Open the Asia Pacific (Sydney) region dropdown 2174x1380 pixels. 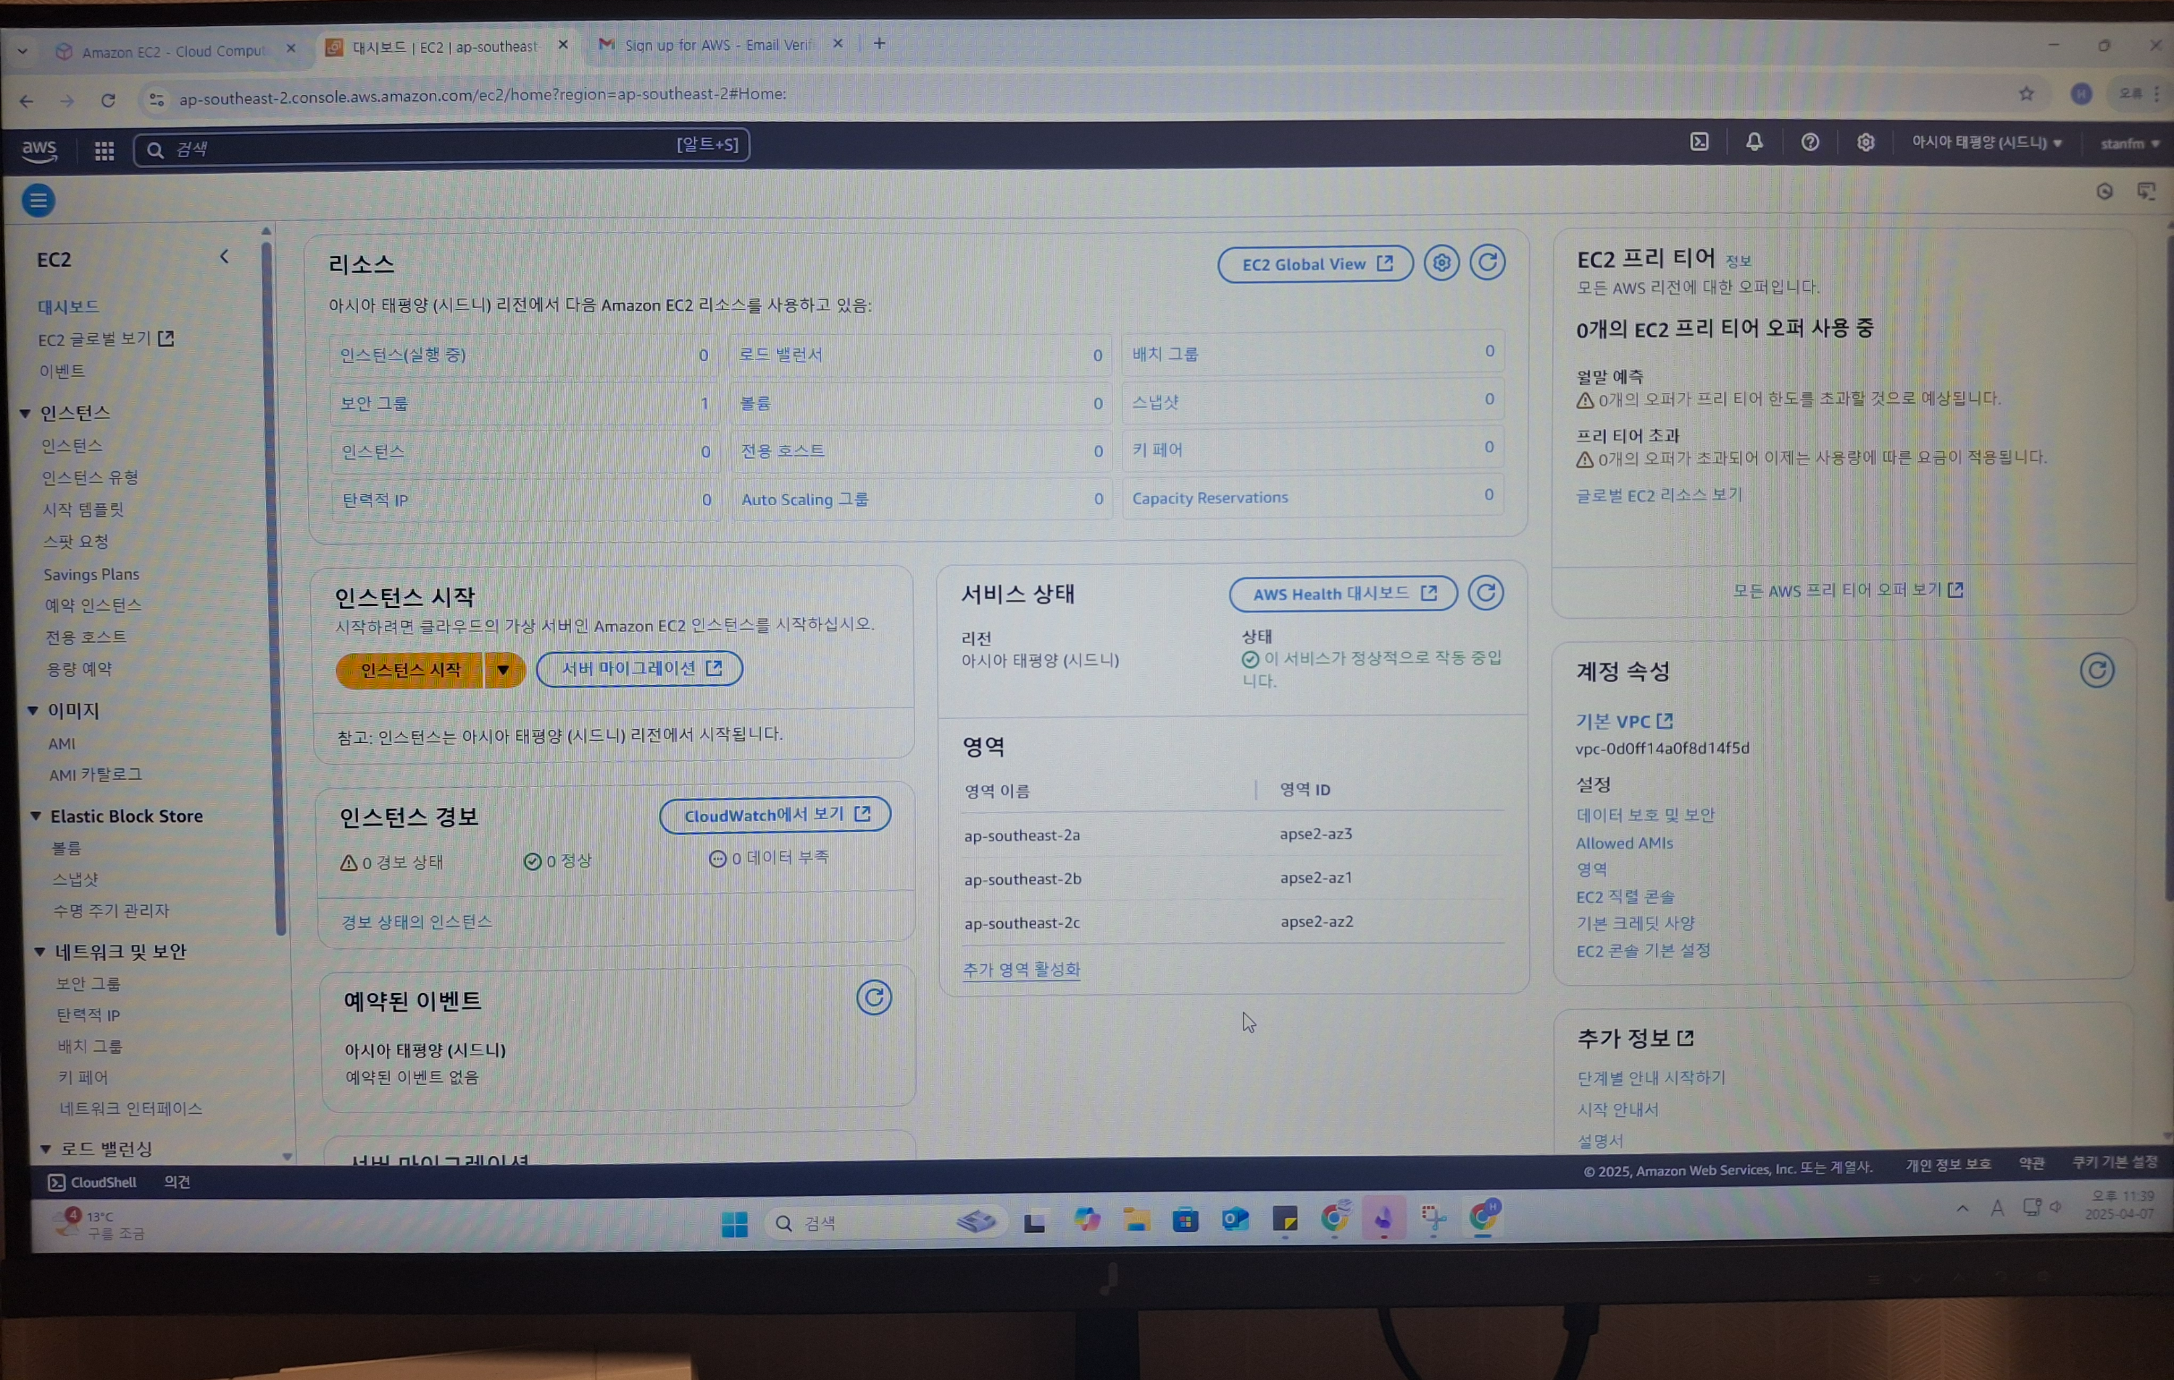pyautogui.click(x=1986, y=143)
